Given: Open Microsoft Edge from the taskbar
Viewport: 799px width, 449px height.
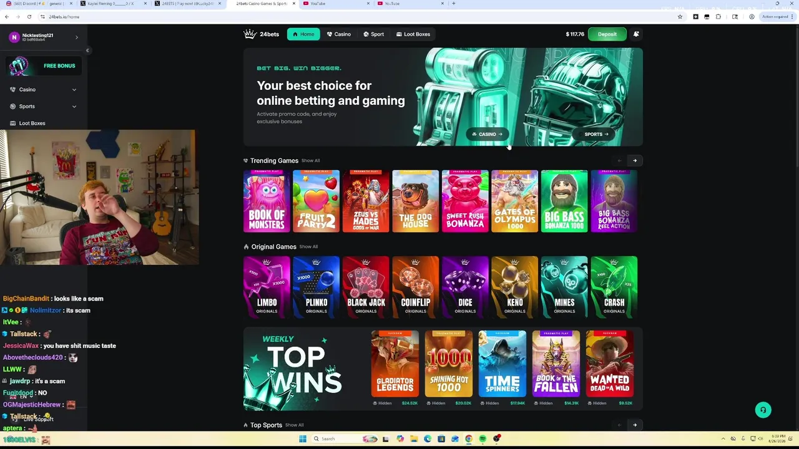Looking at the screenshot, I should [x=428, y=439].
